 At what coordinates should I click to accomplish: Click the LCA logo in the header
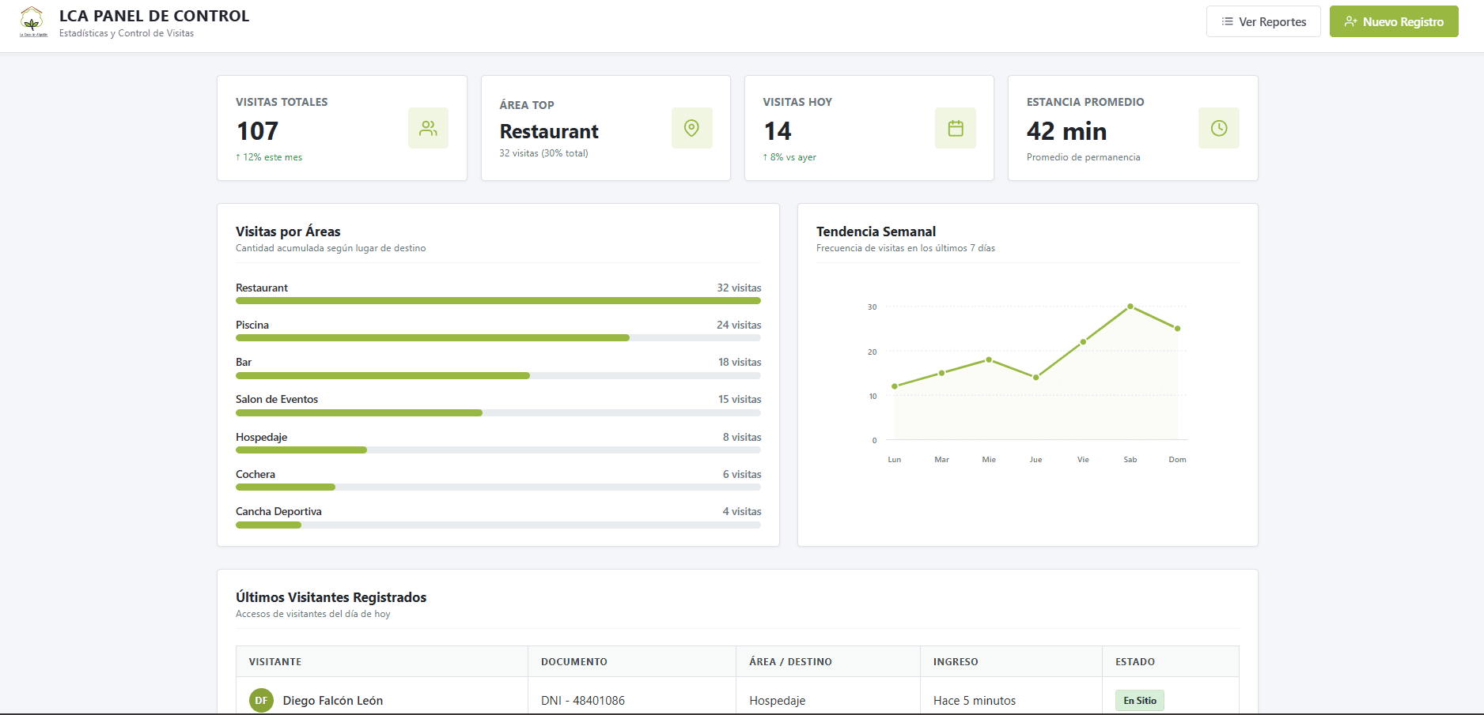point(32,22)
